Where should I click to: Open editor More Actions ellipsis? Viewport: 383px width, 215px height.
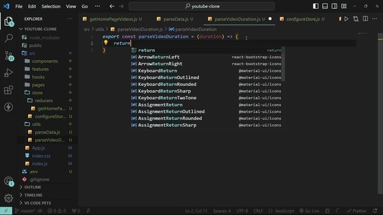click(x=375, y=19)
